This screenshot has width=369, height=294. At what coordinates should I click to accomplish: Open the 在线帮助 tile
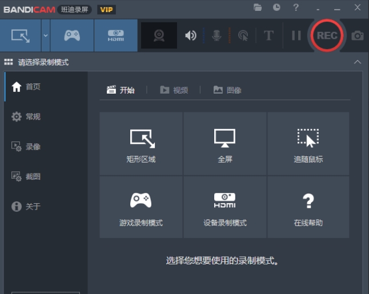pyautogui.click(x=308, y=207)
